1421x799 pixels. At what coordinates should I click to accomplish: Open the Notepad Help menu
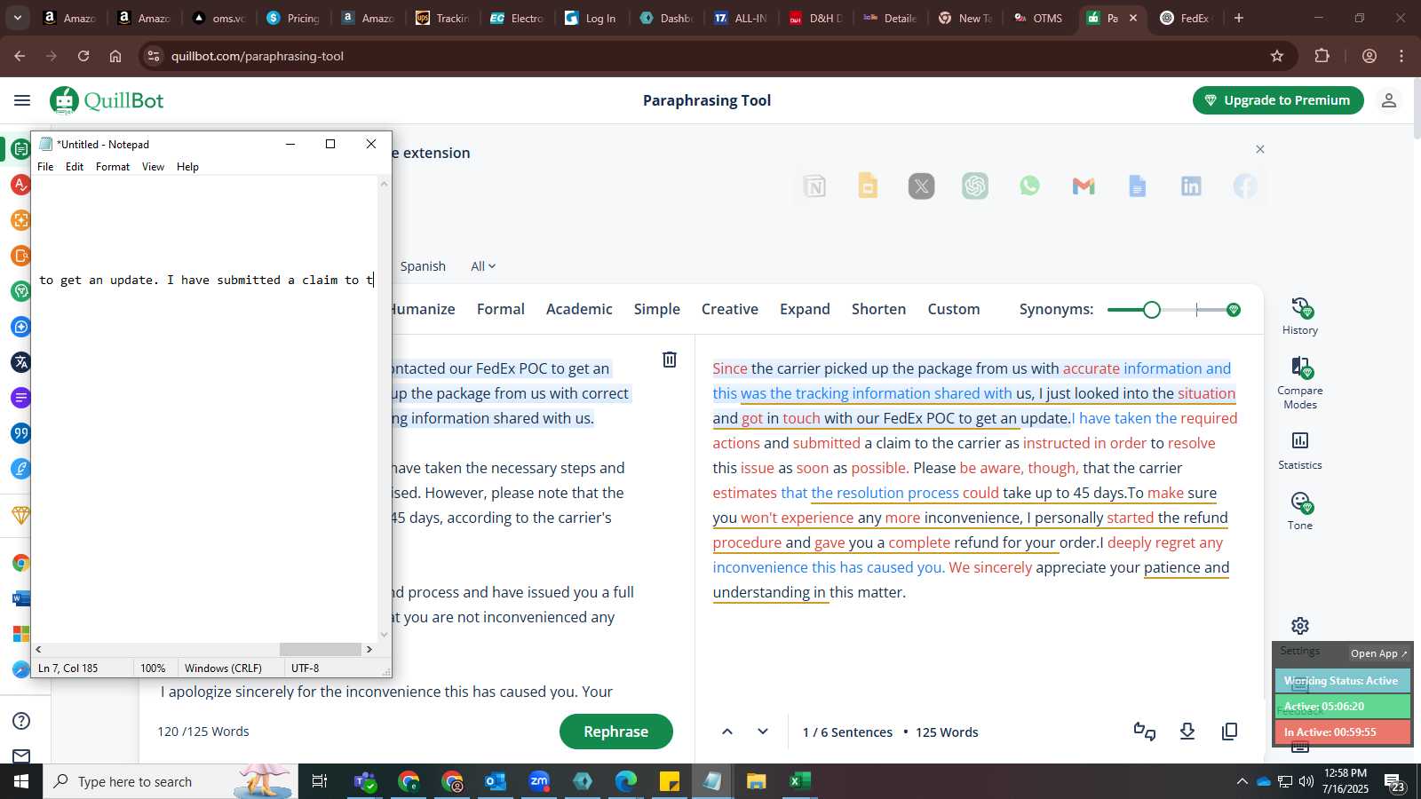(x=187, y=167)
